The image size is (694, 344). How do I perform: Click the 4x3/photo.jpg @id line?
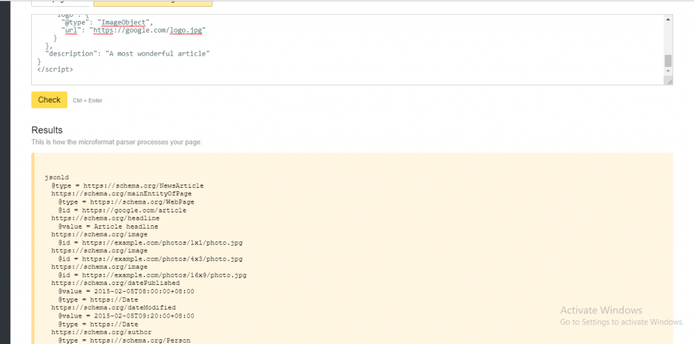pyautogui.click(x=150, y=259)
